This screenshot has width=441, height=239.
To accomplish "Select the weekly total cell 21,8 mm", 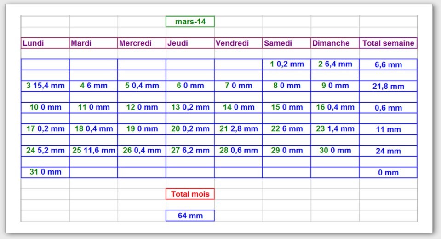I will (x=388, y=86).
